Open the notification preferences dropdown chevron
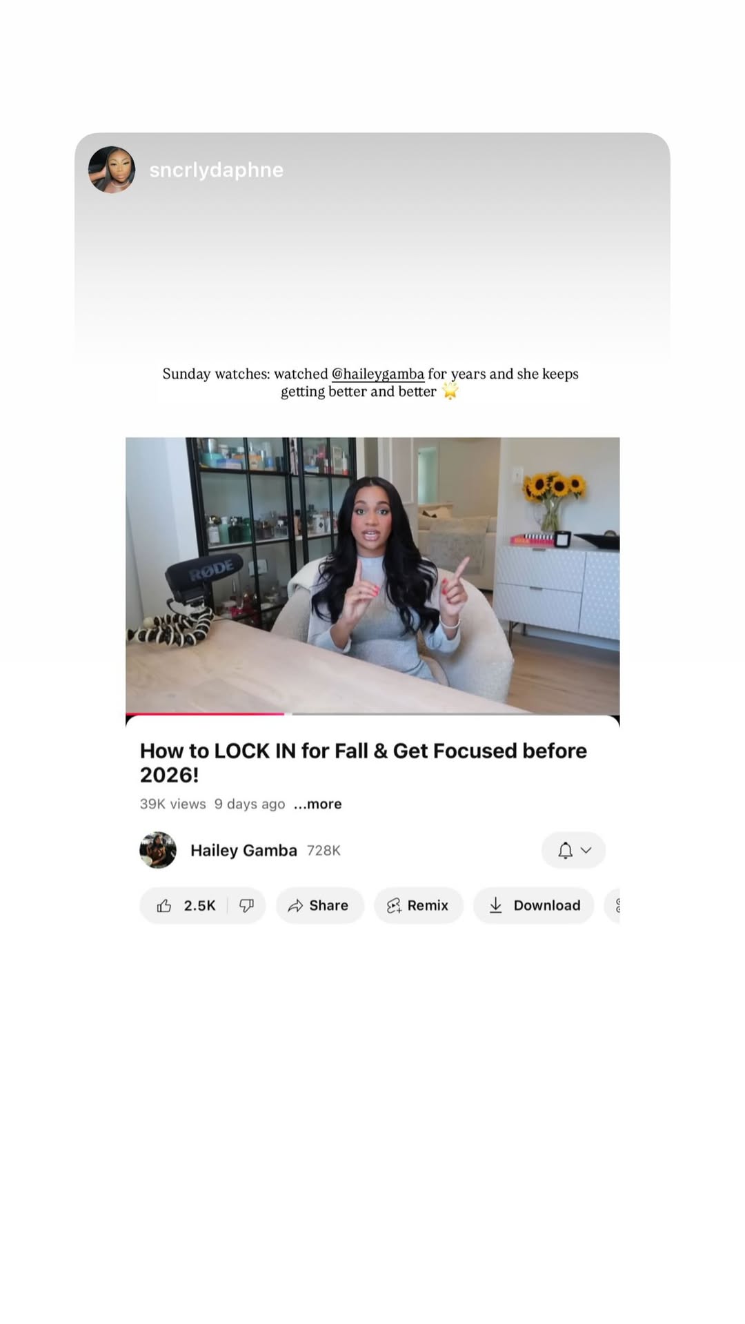 coord(586,850)
